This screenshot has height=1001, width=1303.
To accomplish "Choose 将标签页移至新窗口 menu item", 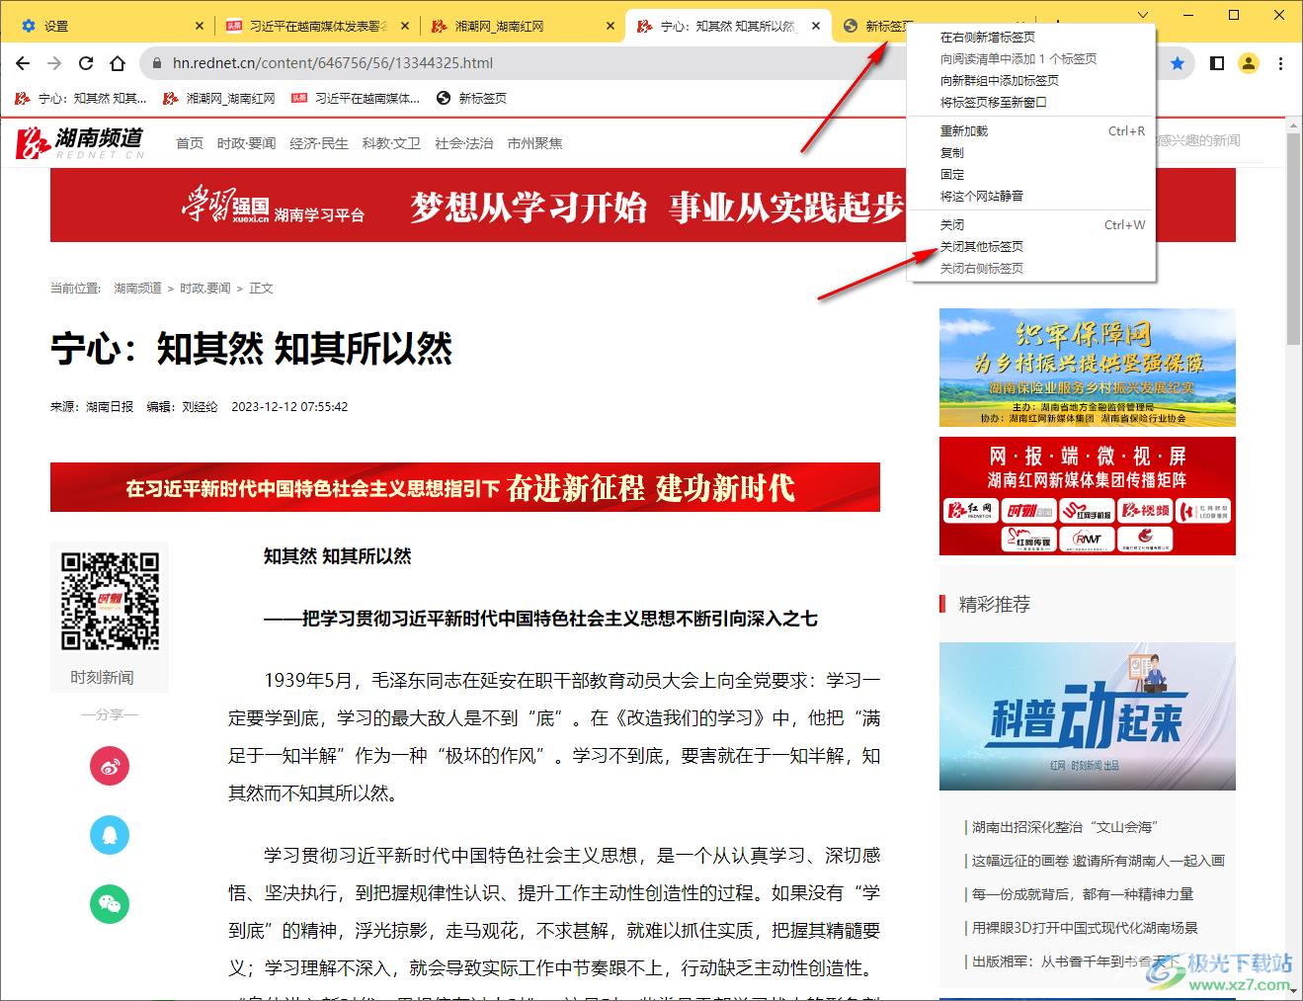I will coord(1031,102).
